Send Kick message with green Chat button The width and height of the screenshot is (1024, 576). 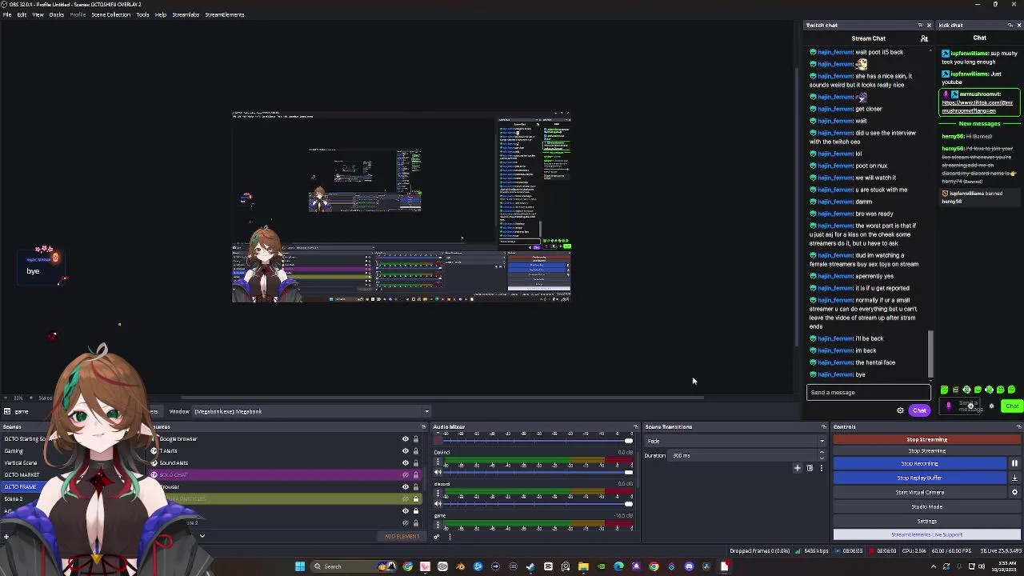pos(1013,406)
